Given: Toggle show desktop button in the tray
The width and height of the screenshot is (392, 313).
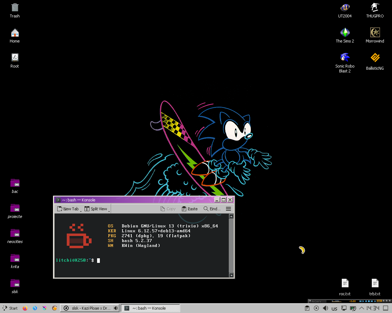Looking at the screenshot, I should (386, 308).
